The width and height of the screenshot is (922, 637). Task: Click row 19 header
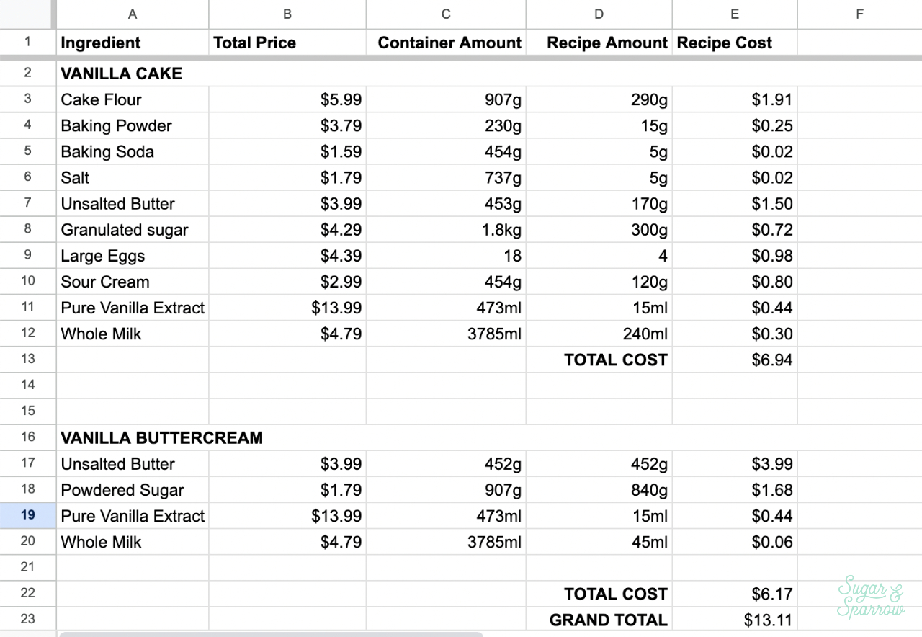pos(27,515)
